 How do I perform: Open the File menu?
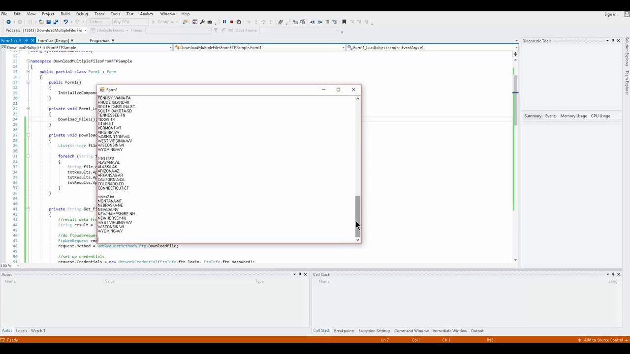[4, 14]
